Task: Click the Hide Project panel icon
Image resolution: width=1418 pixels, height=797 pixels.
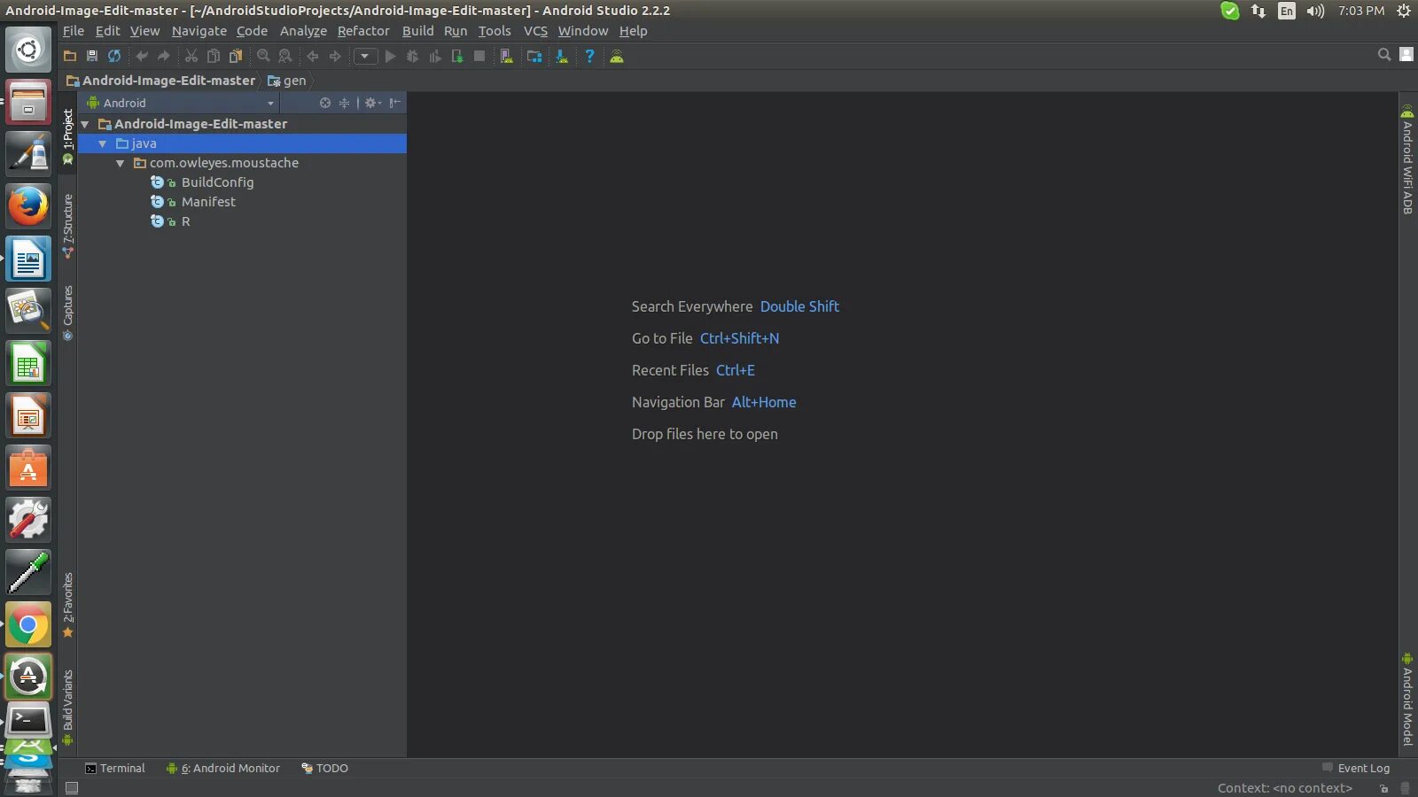Action: (395, 103)
